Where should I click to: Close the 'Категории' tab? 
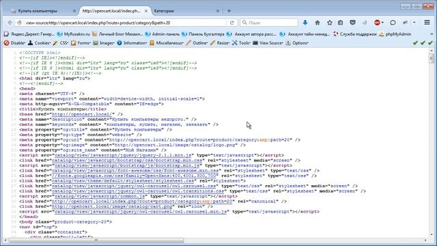[x=218, y=11]
